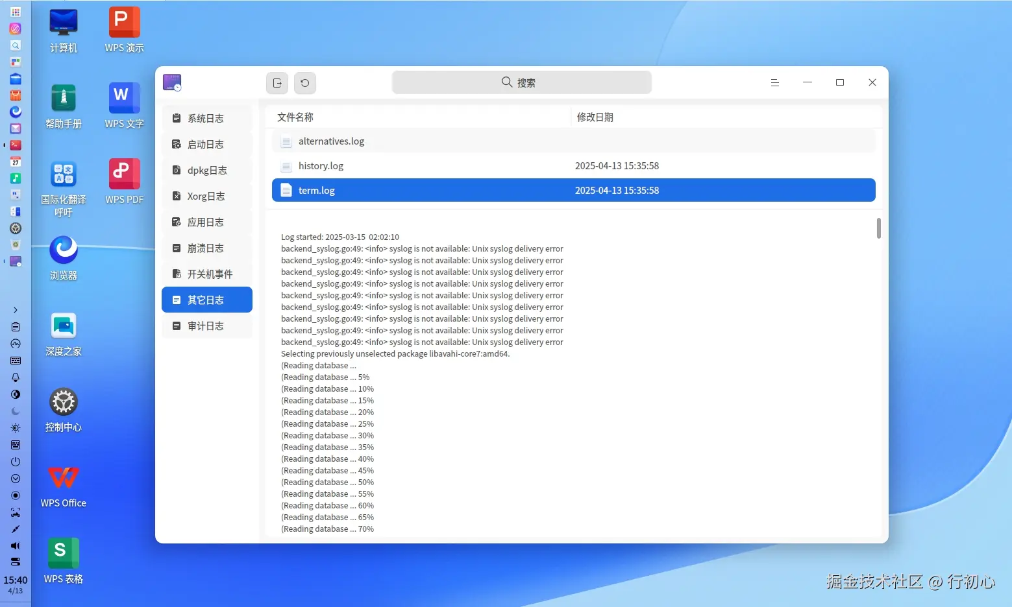The width and height of the screenshot is (1012, 607).
Task: Open WPS 文字 desktop icon
Action: click(125, 106)
